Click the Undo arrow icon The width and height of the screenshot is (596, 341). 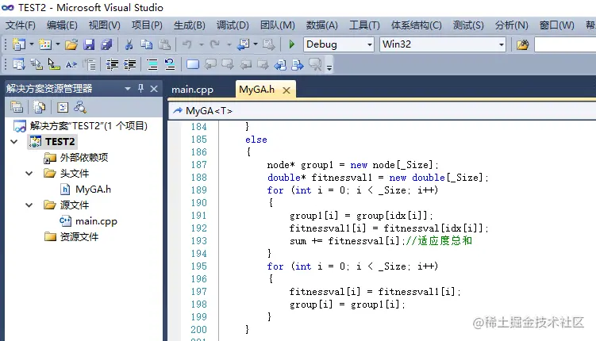(186, 45)
